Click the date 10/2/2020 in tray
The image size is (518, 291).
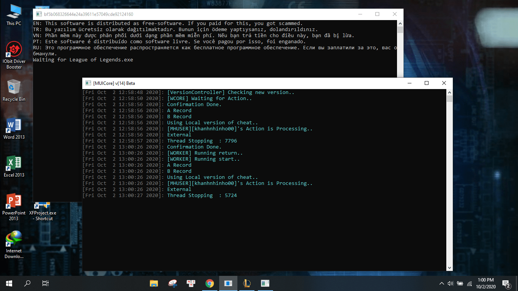486,286
